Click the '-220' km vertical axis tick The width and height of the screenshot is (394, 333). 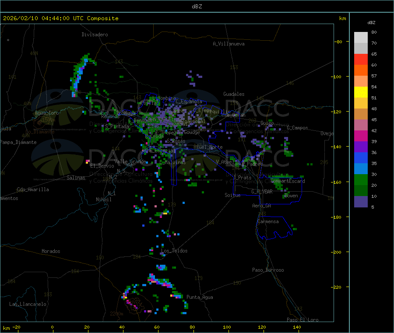coord(337,287)
